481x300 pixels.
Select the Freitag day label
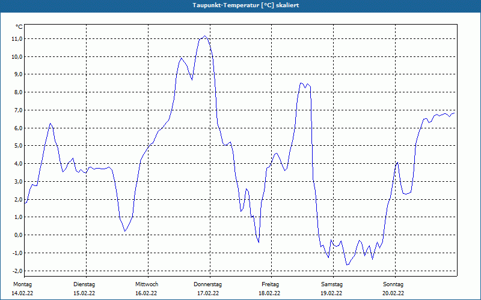270,284
